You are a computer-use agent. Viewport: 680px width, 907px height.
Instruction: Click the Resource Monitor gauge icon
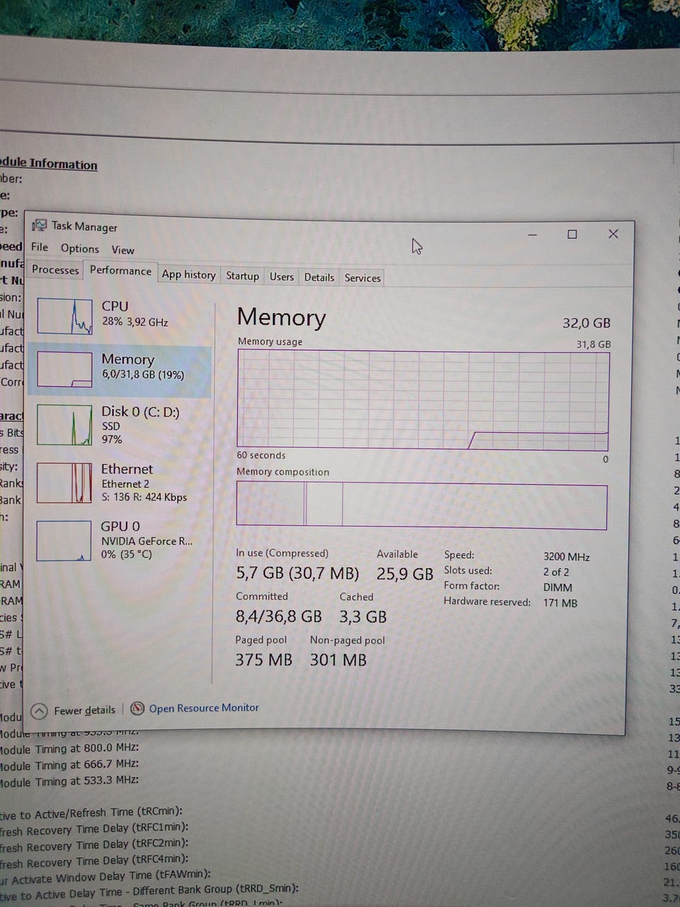click(137, 708)
